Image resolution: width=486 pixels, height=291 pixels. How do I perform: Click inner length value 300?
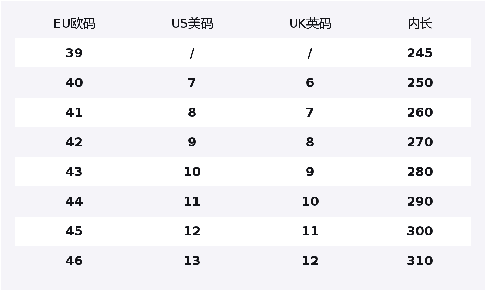tap(420, 231)
